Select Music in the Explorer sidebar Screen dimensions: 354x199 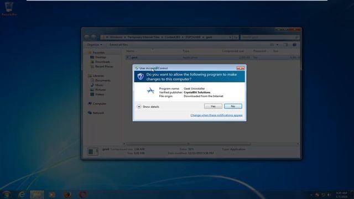(x=97, y=85)
